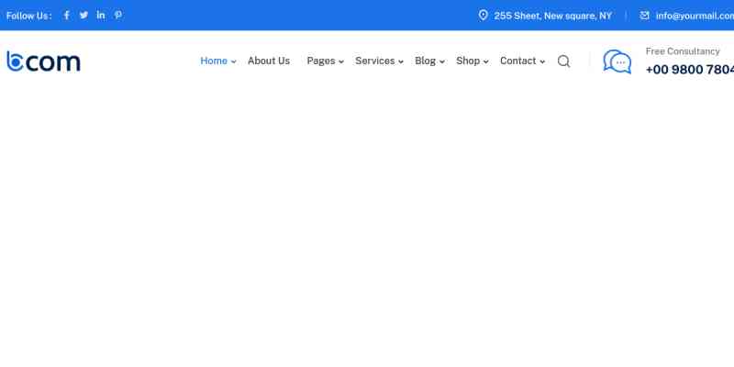Select the Home menu item
The image size is (734, 367).
(213, 61)
